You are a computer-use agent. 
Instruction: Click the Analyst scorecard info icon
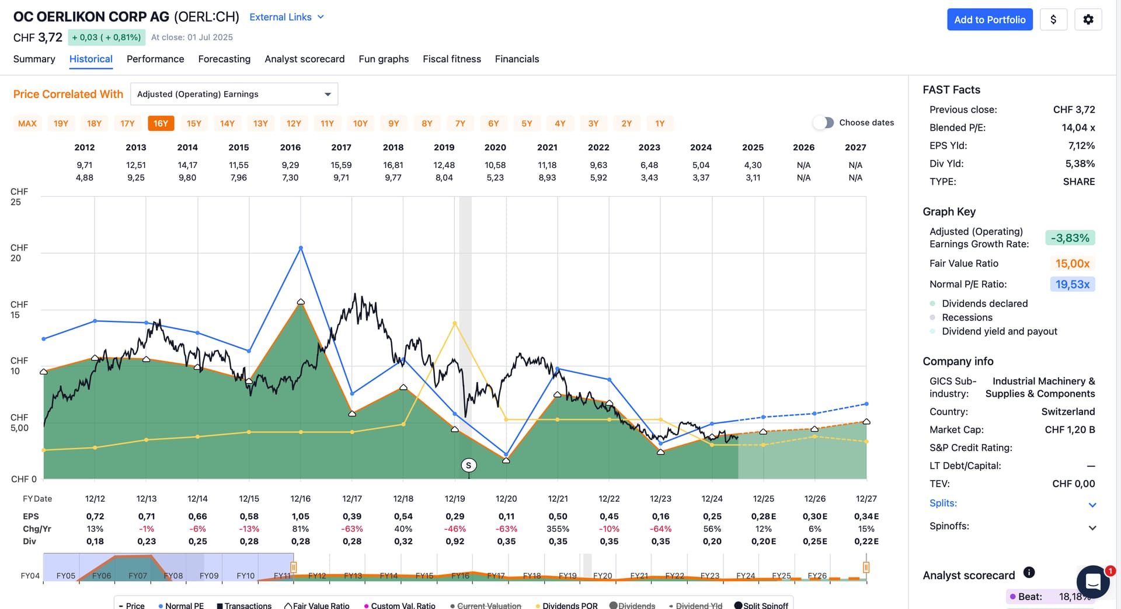[x=1029, y=573]
